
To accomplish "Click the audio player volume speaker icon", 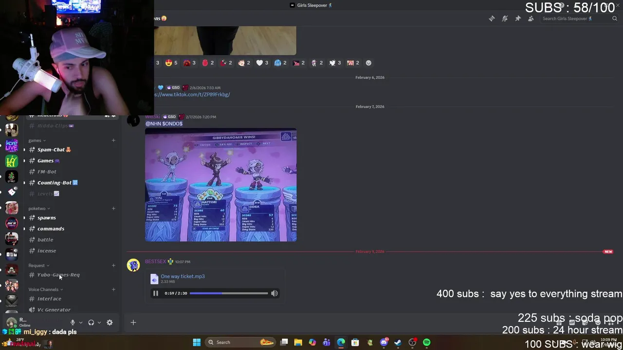I will (x=275, y=293).
